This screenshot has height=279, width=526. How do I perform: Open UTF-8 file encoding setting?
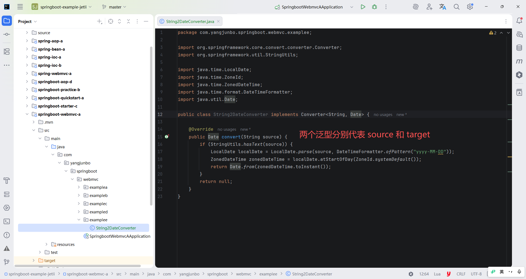tap(476, 274)
